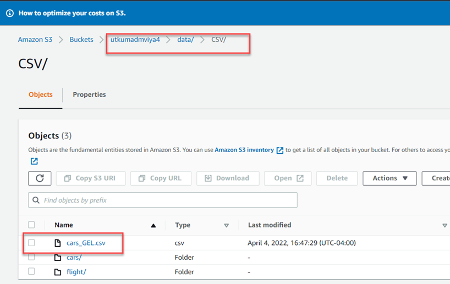Check the flight/ folder checkbox
This screenshot has height=284, width=450.
31,271
